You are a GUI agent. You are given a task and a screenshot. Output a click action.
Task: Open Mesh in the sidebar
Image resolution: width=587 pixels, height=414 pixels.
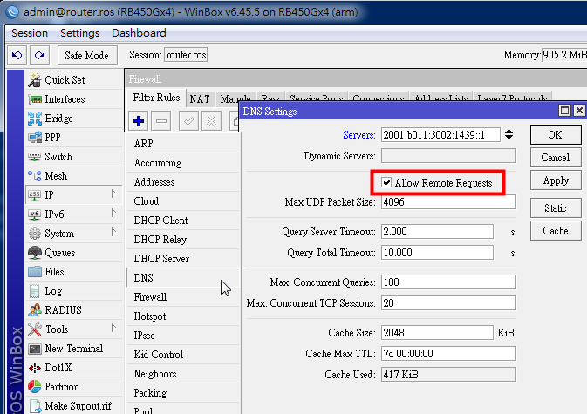[74, 176]
